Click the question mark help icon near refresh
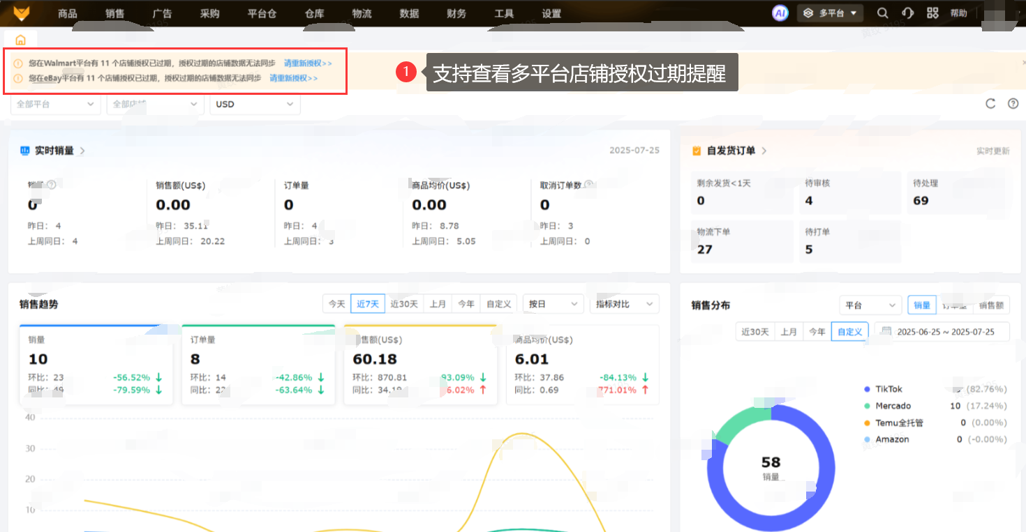 pyautogui.click(x=1013, y=104)
